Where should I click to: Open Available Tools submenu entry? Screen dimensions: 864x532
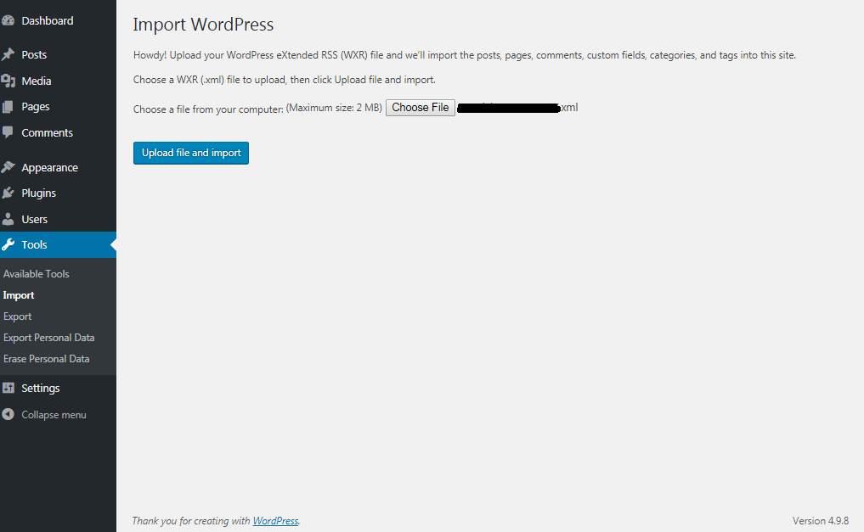(x=36, y=274)
